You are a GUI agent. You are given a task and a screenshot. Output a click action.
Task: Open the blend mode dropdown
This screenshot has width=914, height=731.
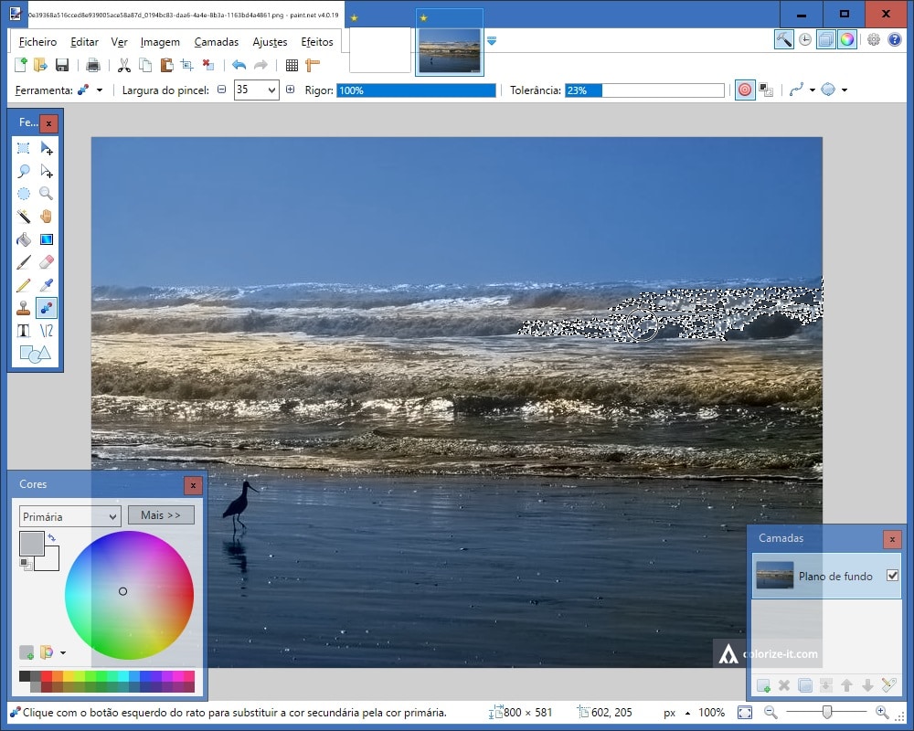pyautogui.click(x=844, y=90)
